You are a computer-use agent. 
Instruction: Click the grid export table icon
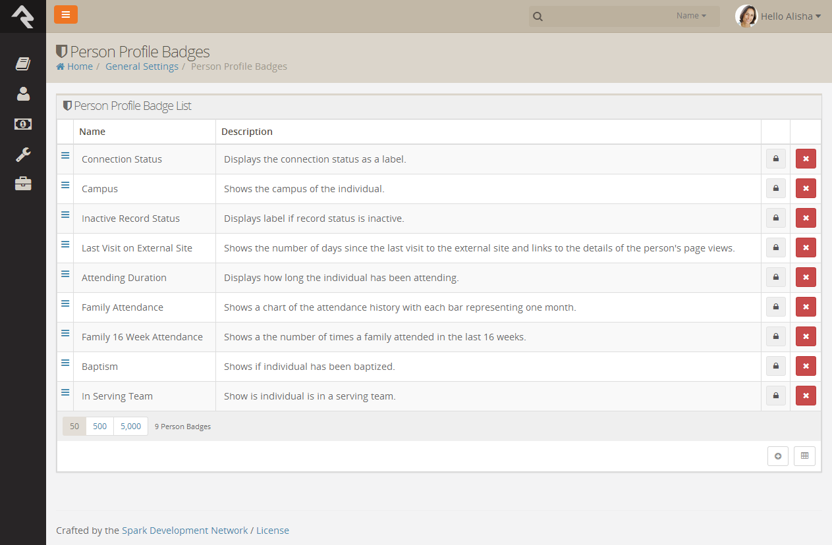tap(804, 456)
